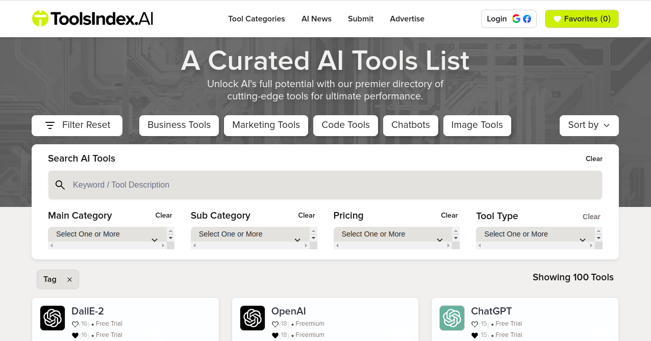The width and height of the screenshot is (651, 341).
Task: Click right scroll arrow in Tool Type list
Action: click(x=591, y=246)
